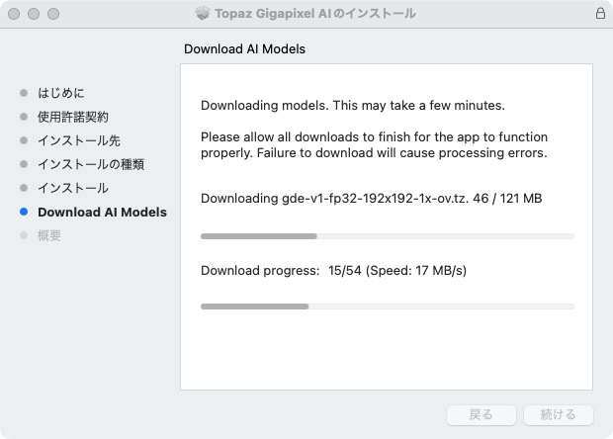The height and width of the screenshot is (439, 613).
Task: Click the bullet beside インストール先 step
Action: point(24,140)
